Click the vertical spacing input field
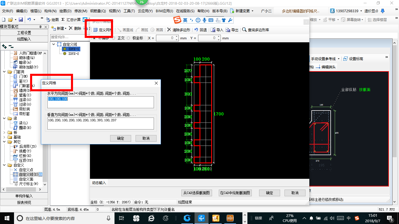Viewport: 399px width, 224px height. (x=100, y=123)
